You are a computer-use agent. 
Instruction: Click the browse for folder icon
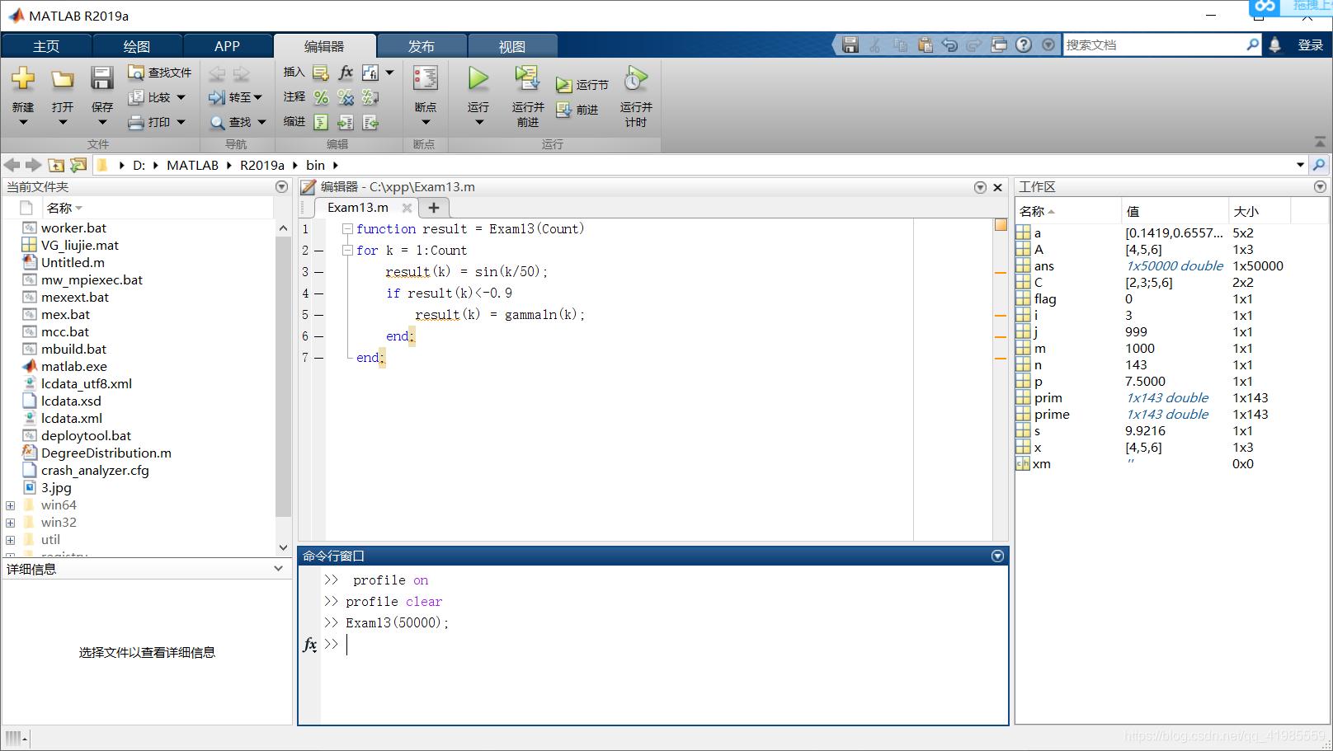tap(78, 165)
